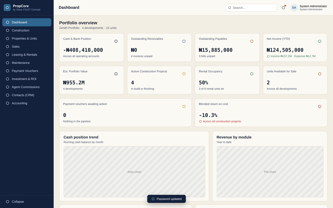Click the 50% rental occupancy value
The width and height of the screenshot is (333, 208).
pyautogui.click(x=203, y=83)
